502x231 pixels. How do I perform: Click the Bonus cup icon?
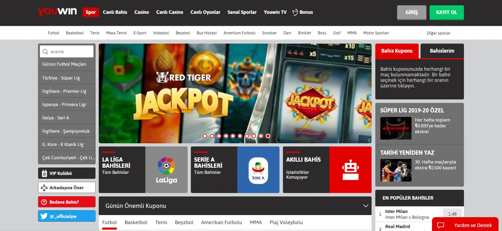(295, 12)
